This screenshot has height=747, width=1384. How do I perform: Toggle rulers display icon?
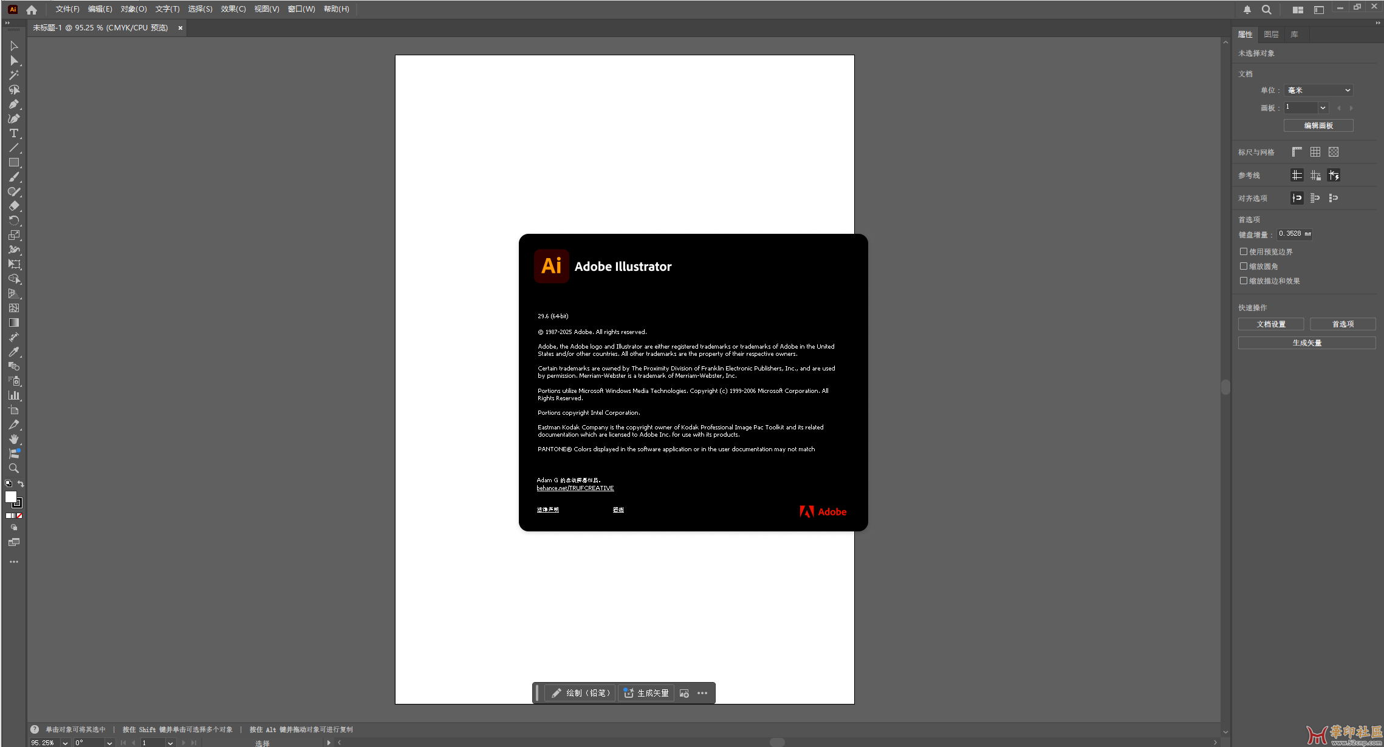click(x=1297, y=152)
